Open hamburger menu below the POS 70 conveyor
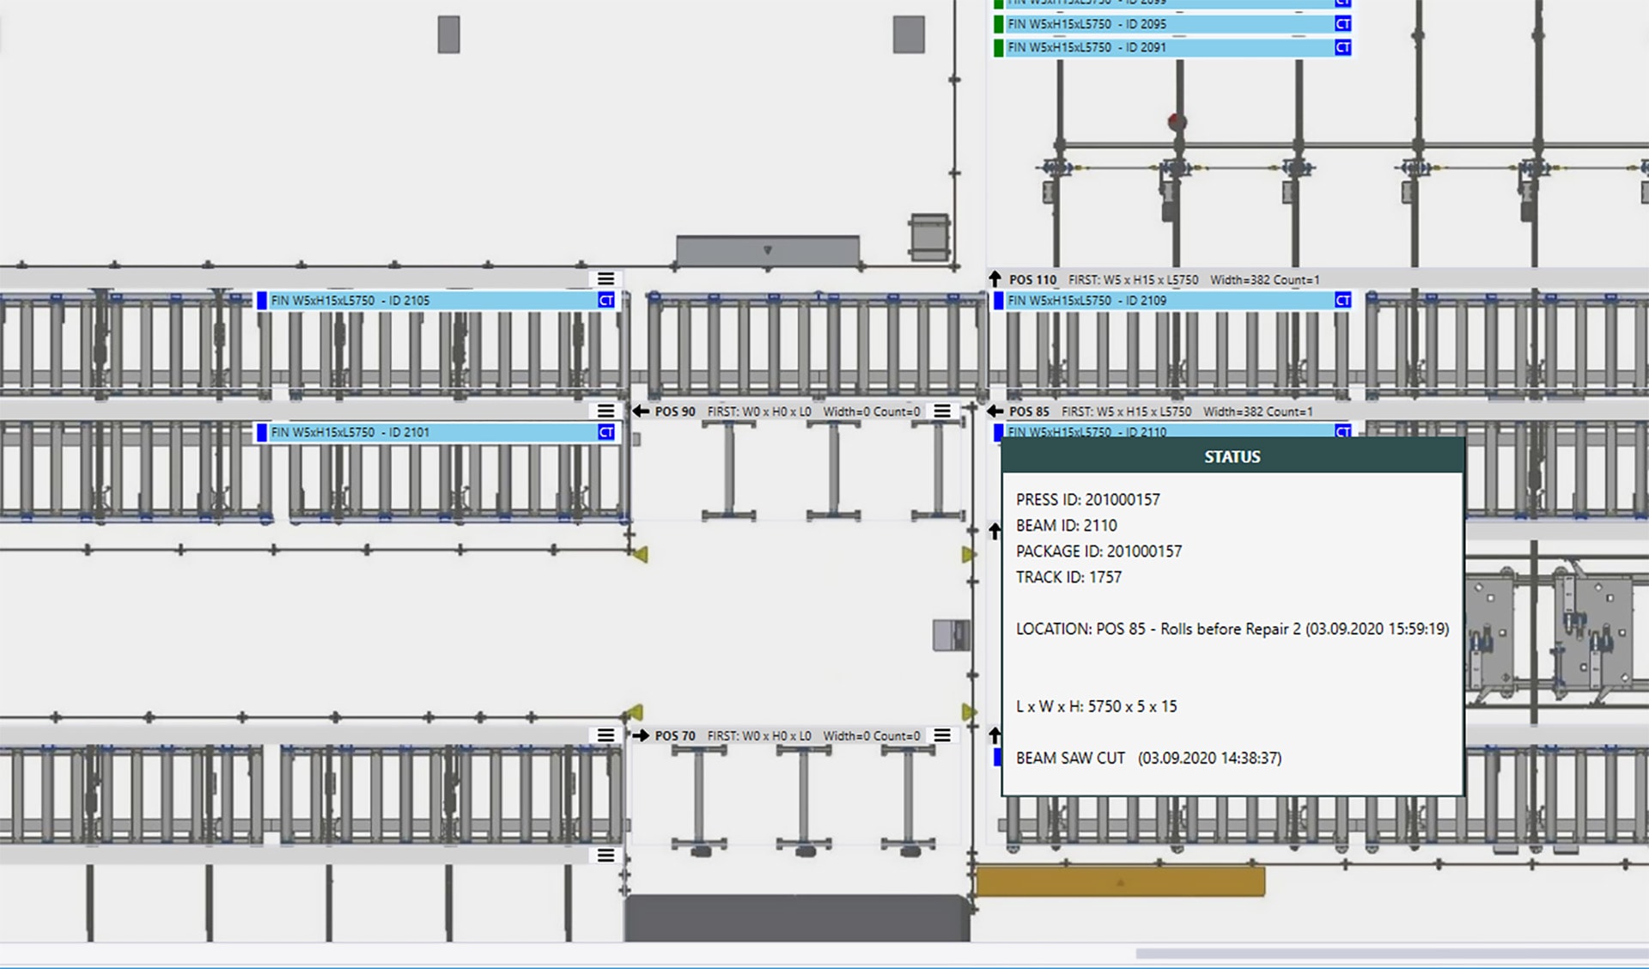This screenshot has height=969, width=1649. (605, 856)
